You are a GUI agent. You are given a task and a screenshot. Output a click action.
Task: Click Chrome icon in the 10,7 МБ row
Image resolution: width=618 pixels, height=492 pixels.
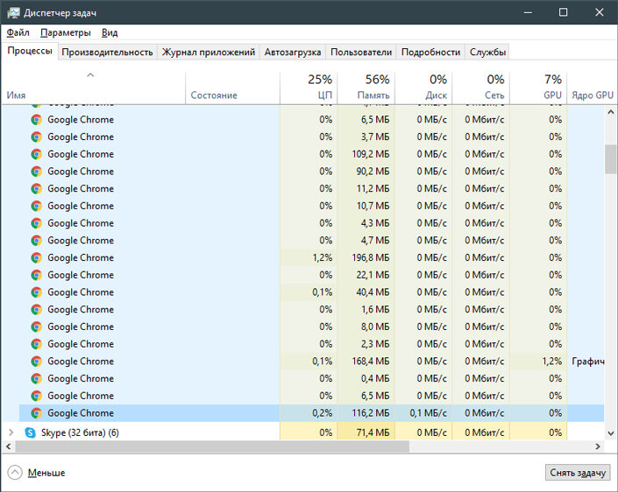point(36,206)
